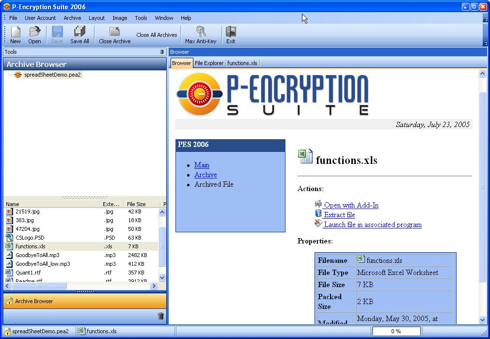Click the Extract file link

point(339,215)
